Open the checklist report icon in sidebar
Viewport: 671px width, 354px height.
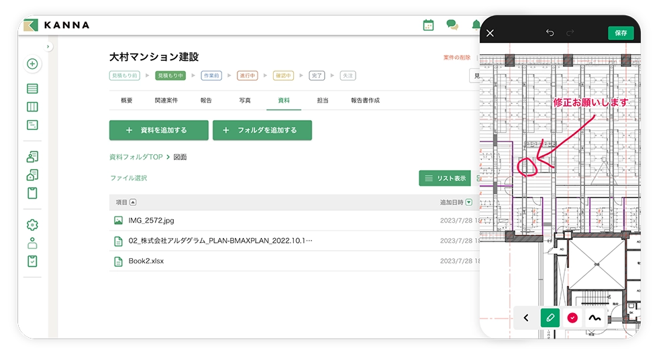tap(32, 261)
